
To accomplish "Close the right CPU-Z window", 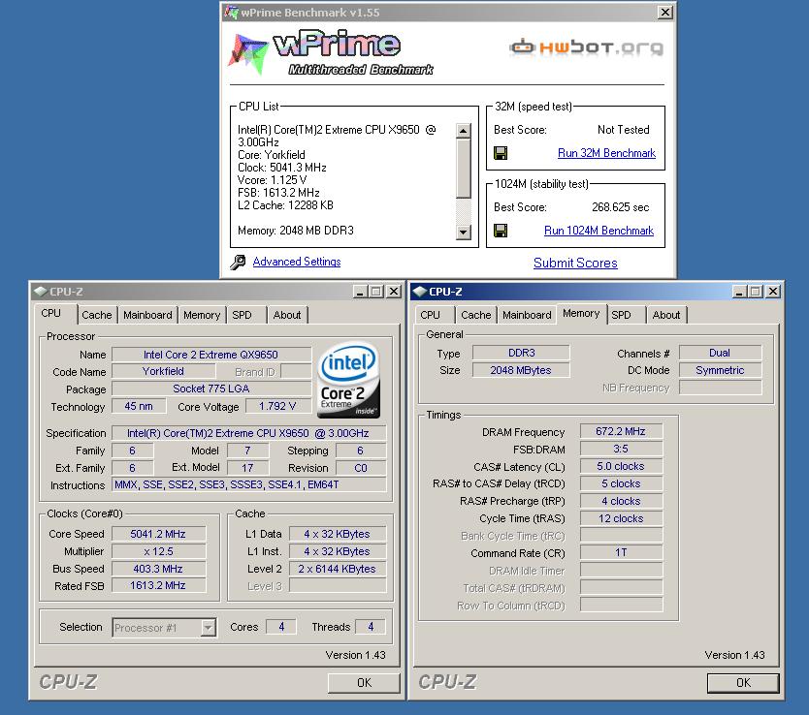I will point(773,292).
